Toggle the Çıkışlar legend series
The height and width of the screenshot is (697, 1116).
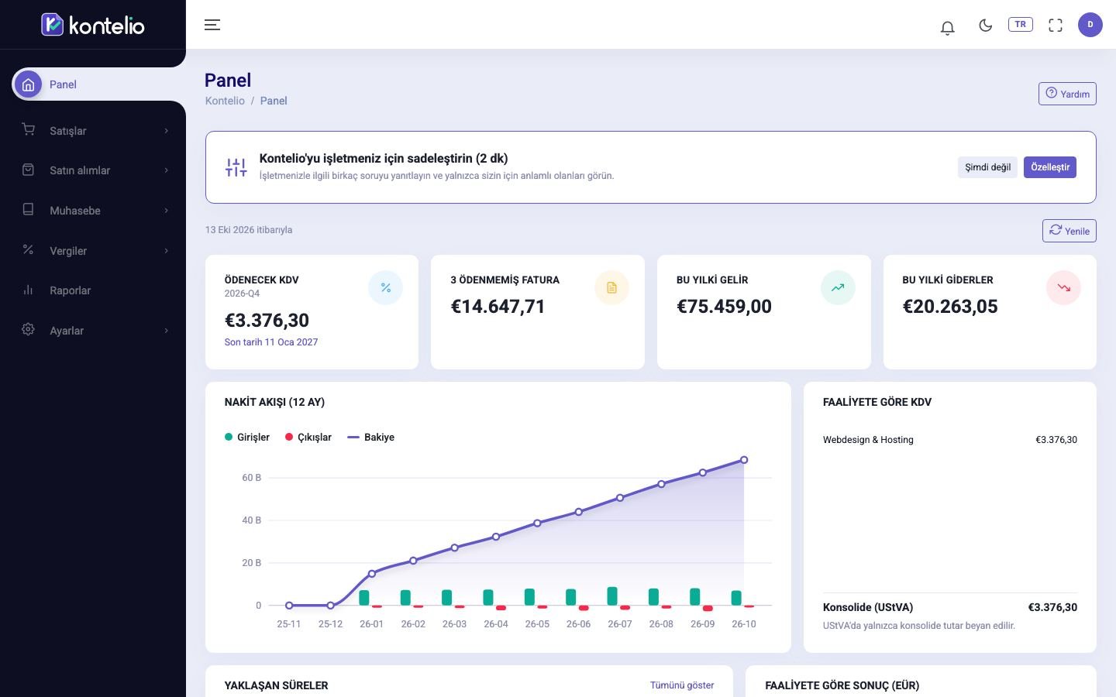(x=308, y=438)
